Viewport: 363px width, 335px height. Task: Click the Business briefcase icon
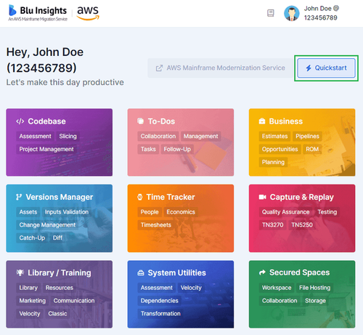262,121
